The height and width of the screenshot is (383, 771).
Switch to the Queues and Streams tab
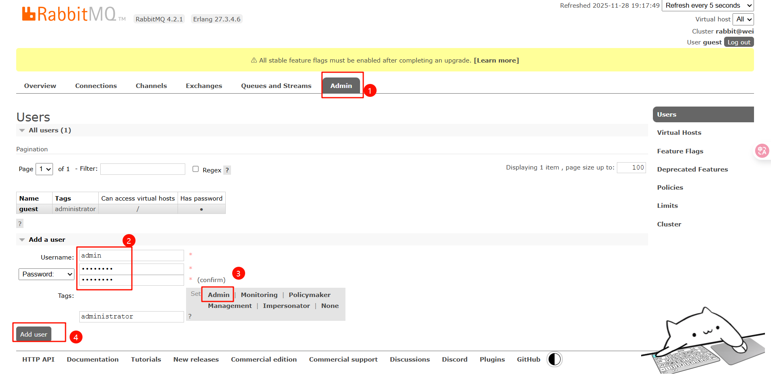[276, 86]
